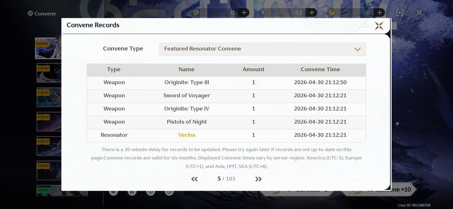
Task: Click the dropdown chevron arrow beside Featured Resonator Convene
Action: click(x=357, y=49)
